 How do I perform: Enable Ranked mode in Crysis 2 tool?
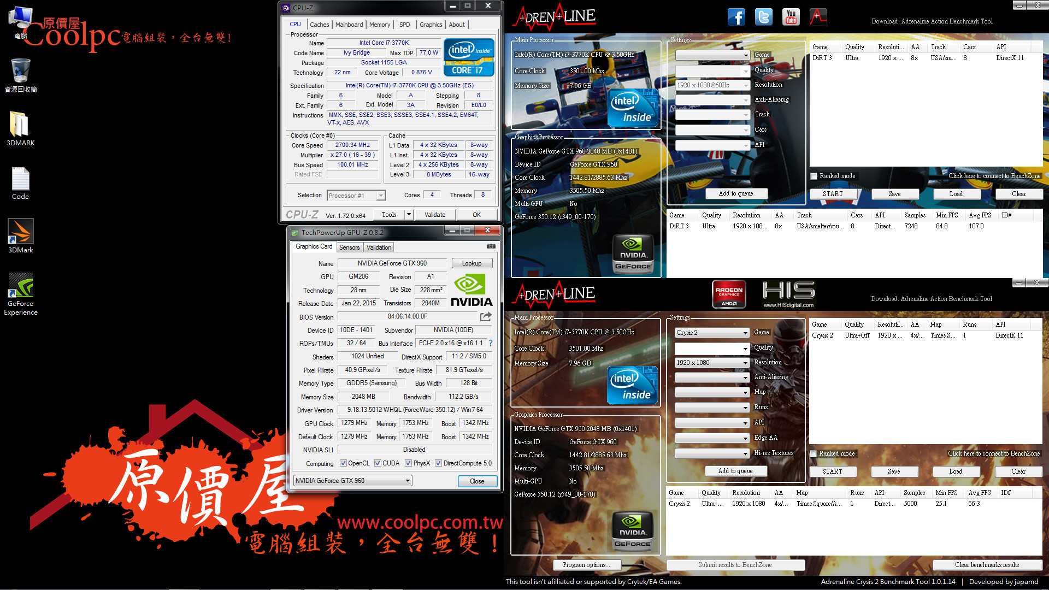click(x=814, y=453)
